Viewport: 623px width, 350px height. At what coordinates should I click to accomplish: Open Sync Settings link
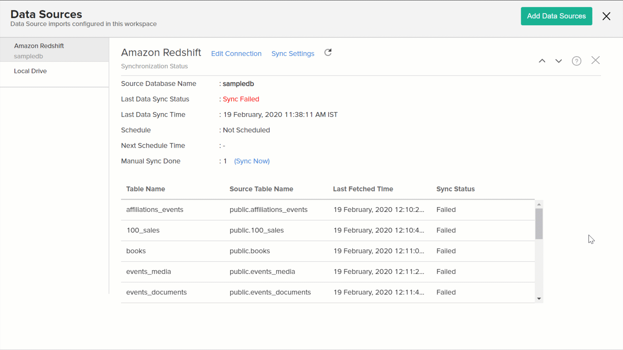coord(293,54)
